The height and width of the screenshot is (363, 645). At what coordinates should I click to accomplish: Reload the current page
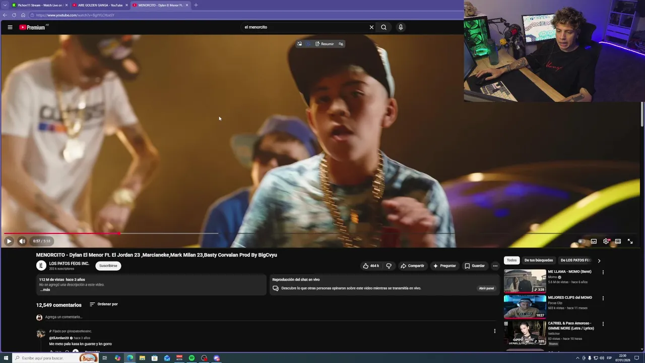click(14, 15)
